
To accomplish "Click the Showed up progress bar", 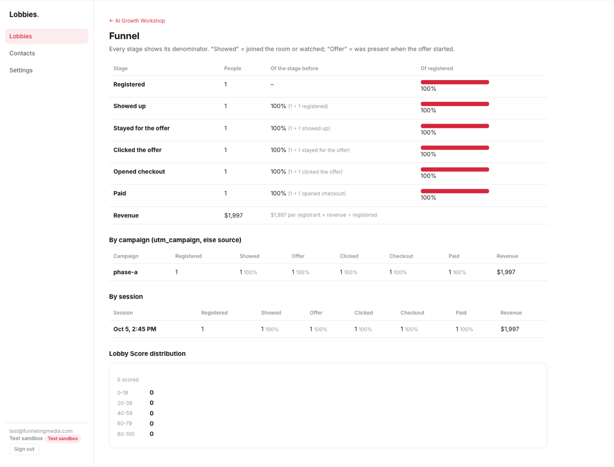I will (x=455, y=104).
